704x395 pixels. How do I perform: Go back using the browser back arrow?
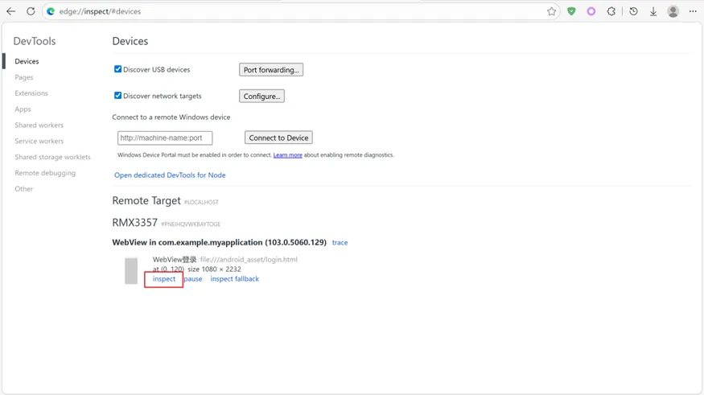(x=10, y=11)
